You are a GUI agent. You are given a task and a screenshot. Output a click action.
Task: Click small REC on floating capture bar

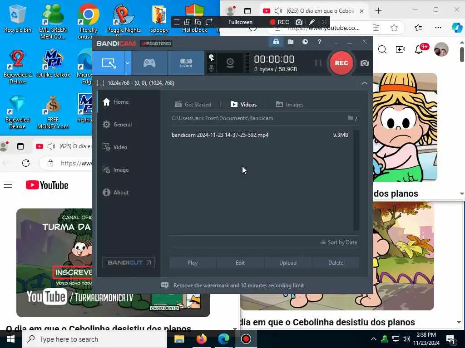pos(279,22)
